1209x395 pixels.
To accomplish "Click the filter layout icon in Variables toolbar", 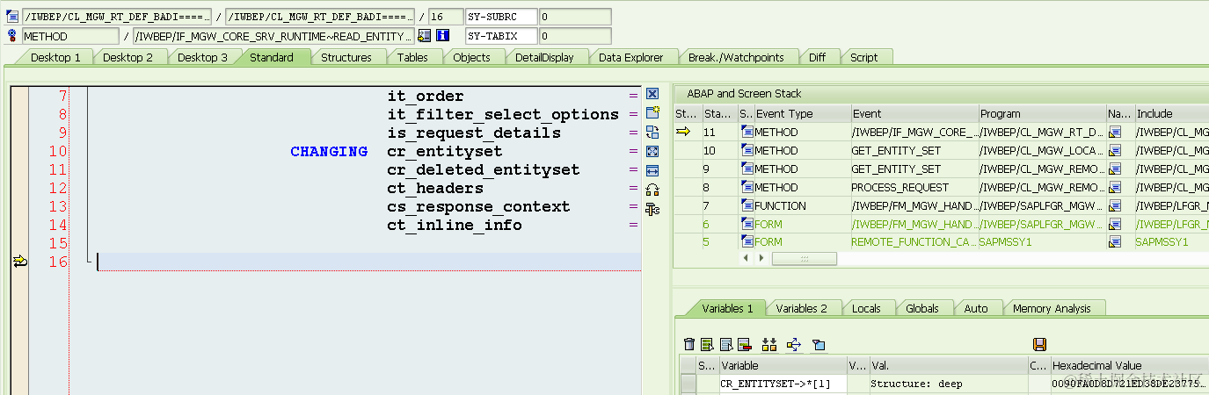I will point(819,344).
